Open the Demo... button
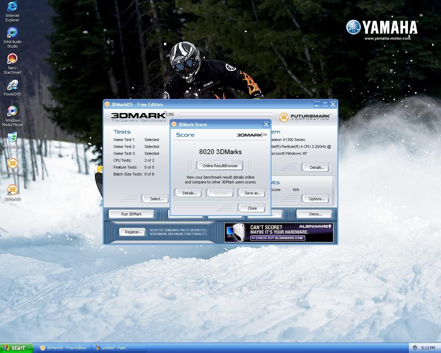This screenshot has width=441, height=353. click(315, 214)
